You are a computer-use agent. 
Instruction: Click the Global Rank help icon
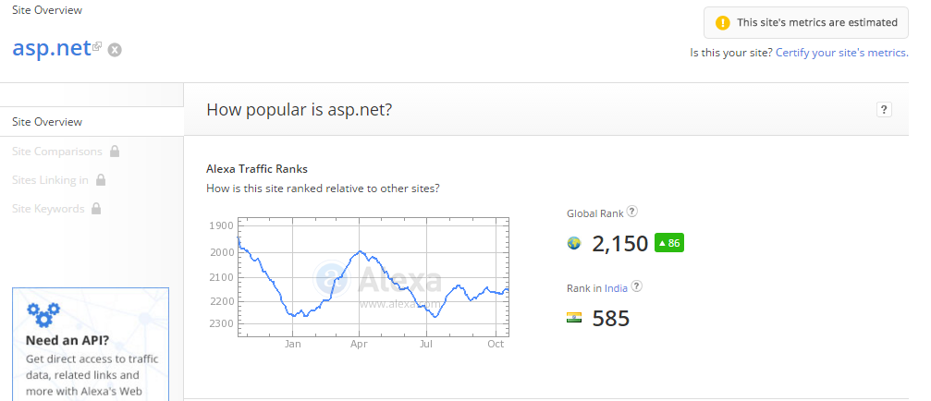632,211
